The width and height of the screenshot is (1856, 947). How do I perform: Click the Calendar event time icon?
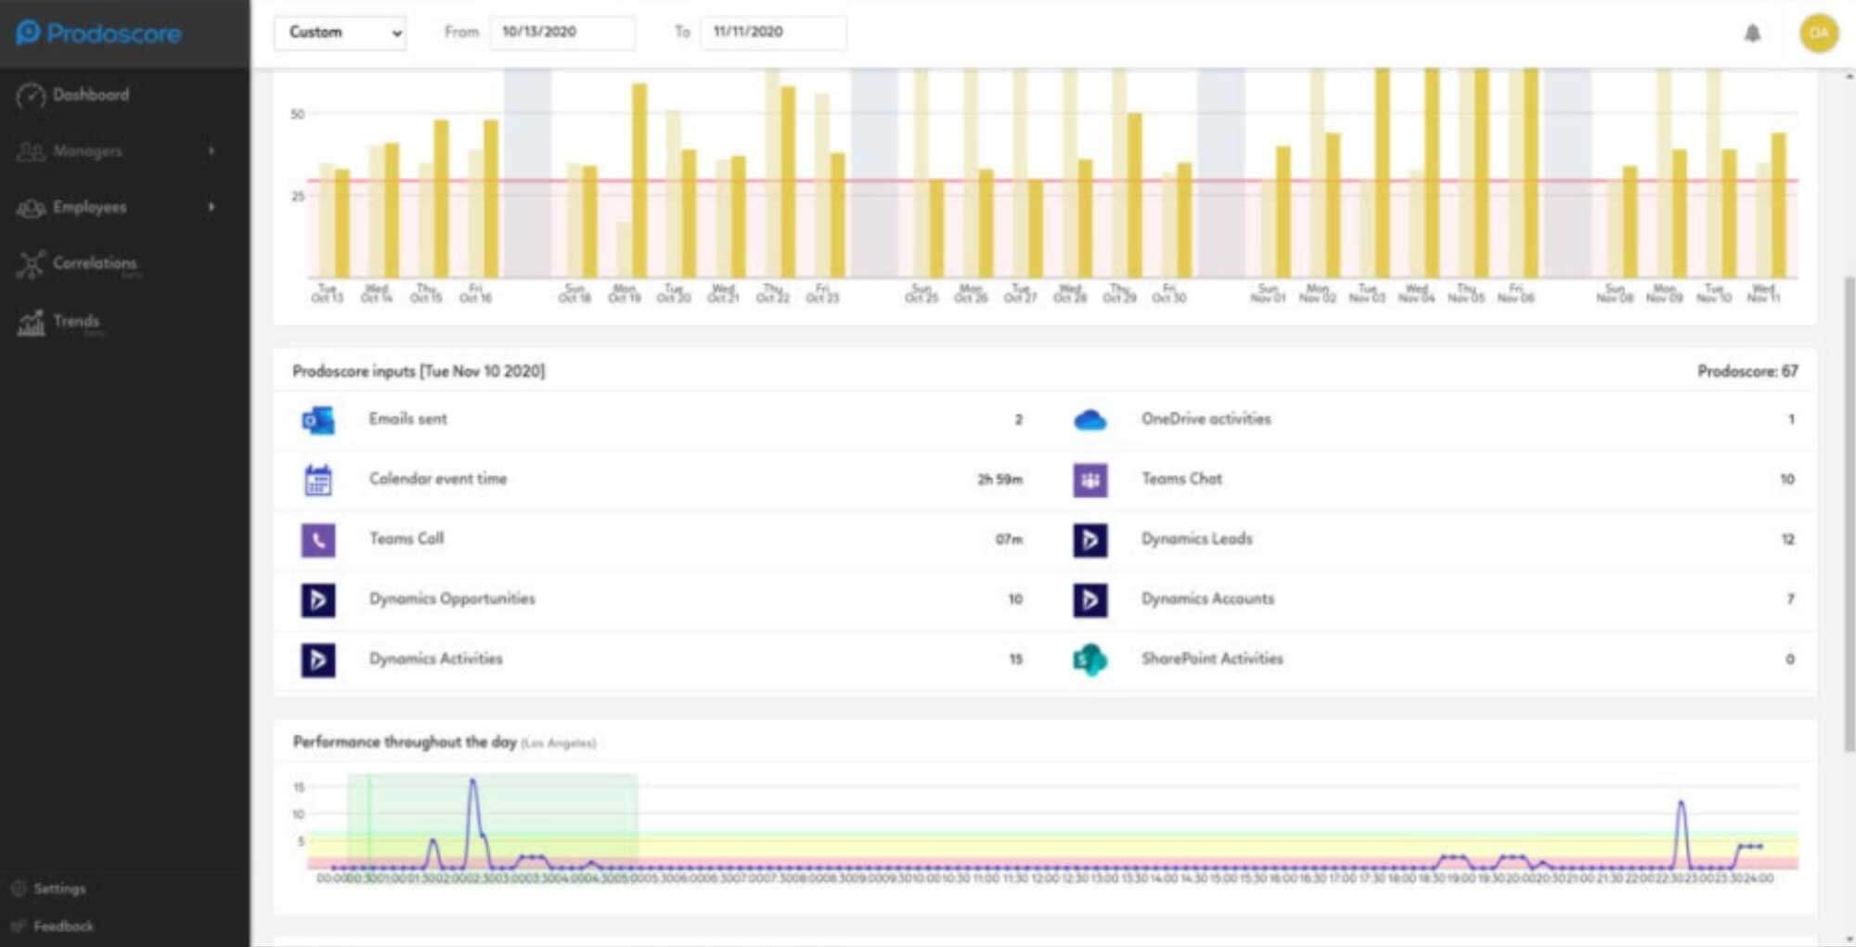[x=318, y=480]
